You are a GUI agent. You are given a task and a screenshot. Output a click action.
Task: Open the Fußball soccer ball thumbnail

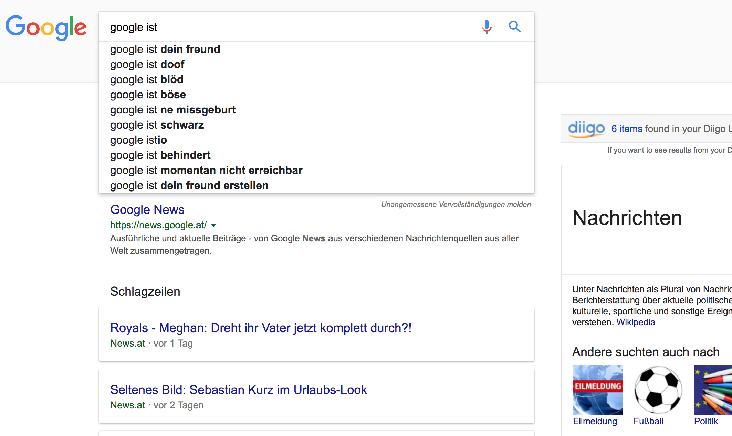pos(658,390)
